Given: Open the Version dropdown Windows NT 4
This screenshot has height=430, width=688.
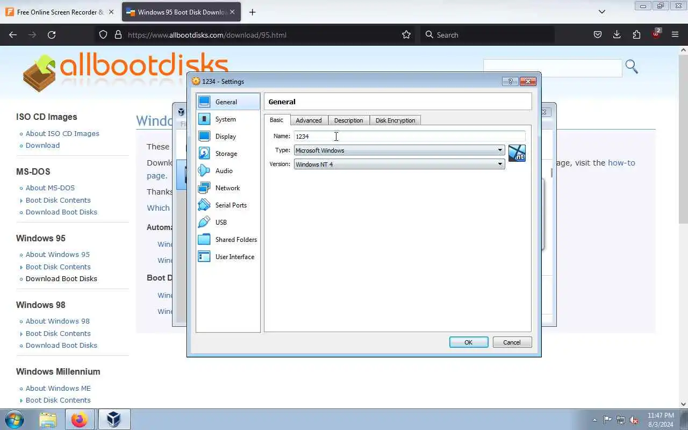Looking at the screenshot, I should [x=399, y=164].
